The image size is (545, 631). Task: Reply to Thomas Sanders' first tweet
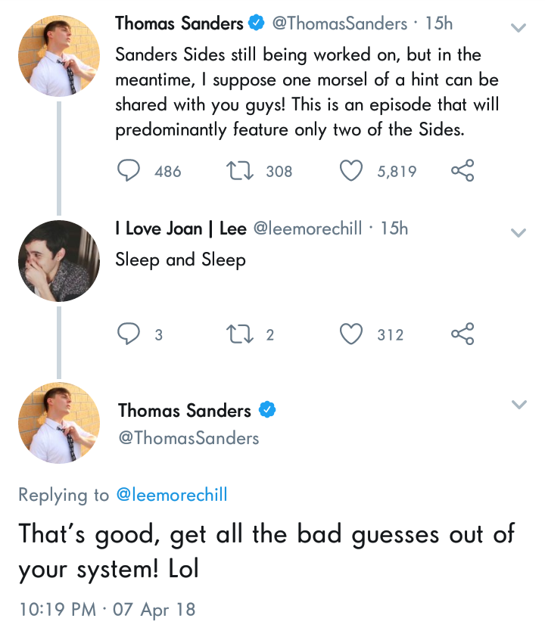pos(127,171)
